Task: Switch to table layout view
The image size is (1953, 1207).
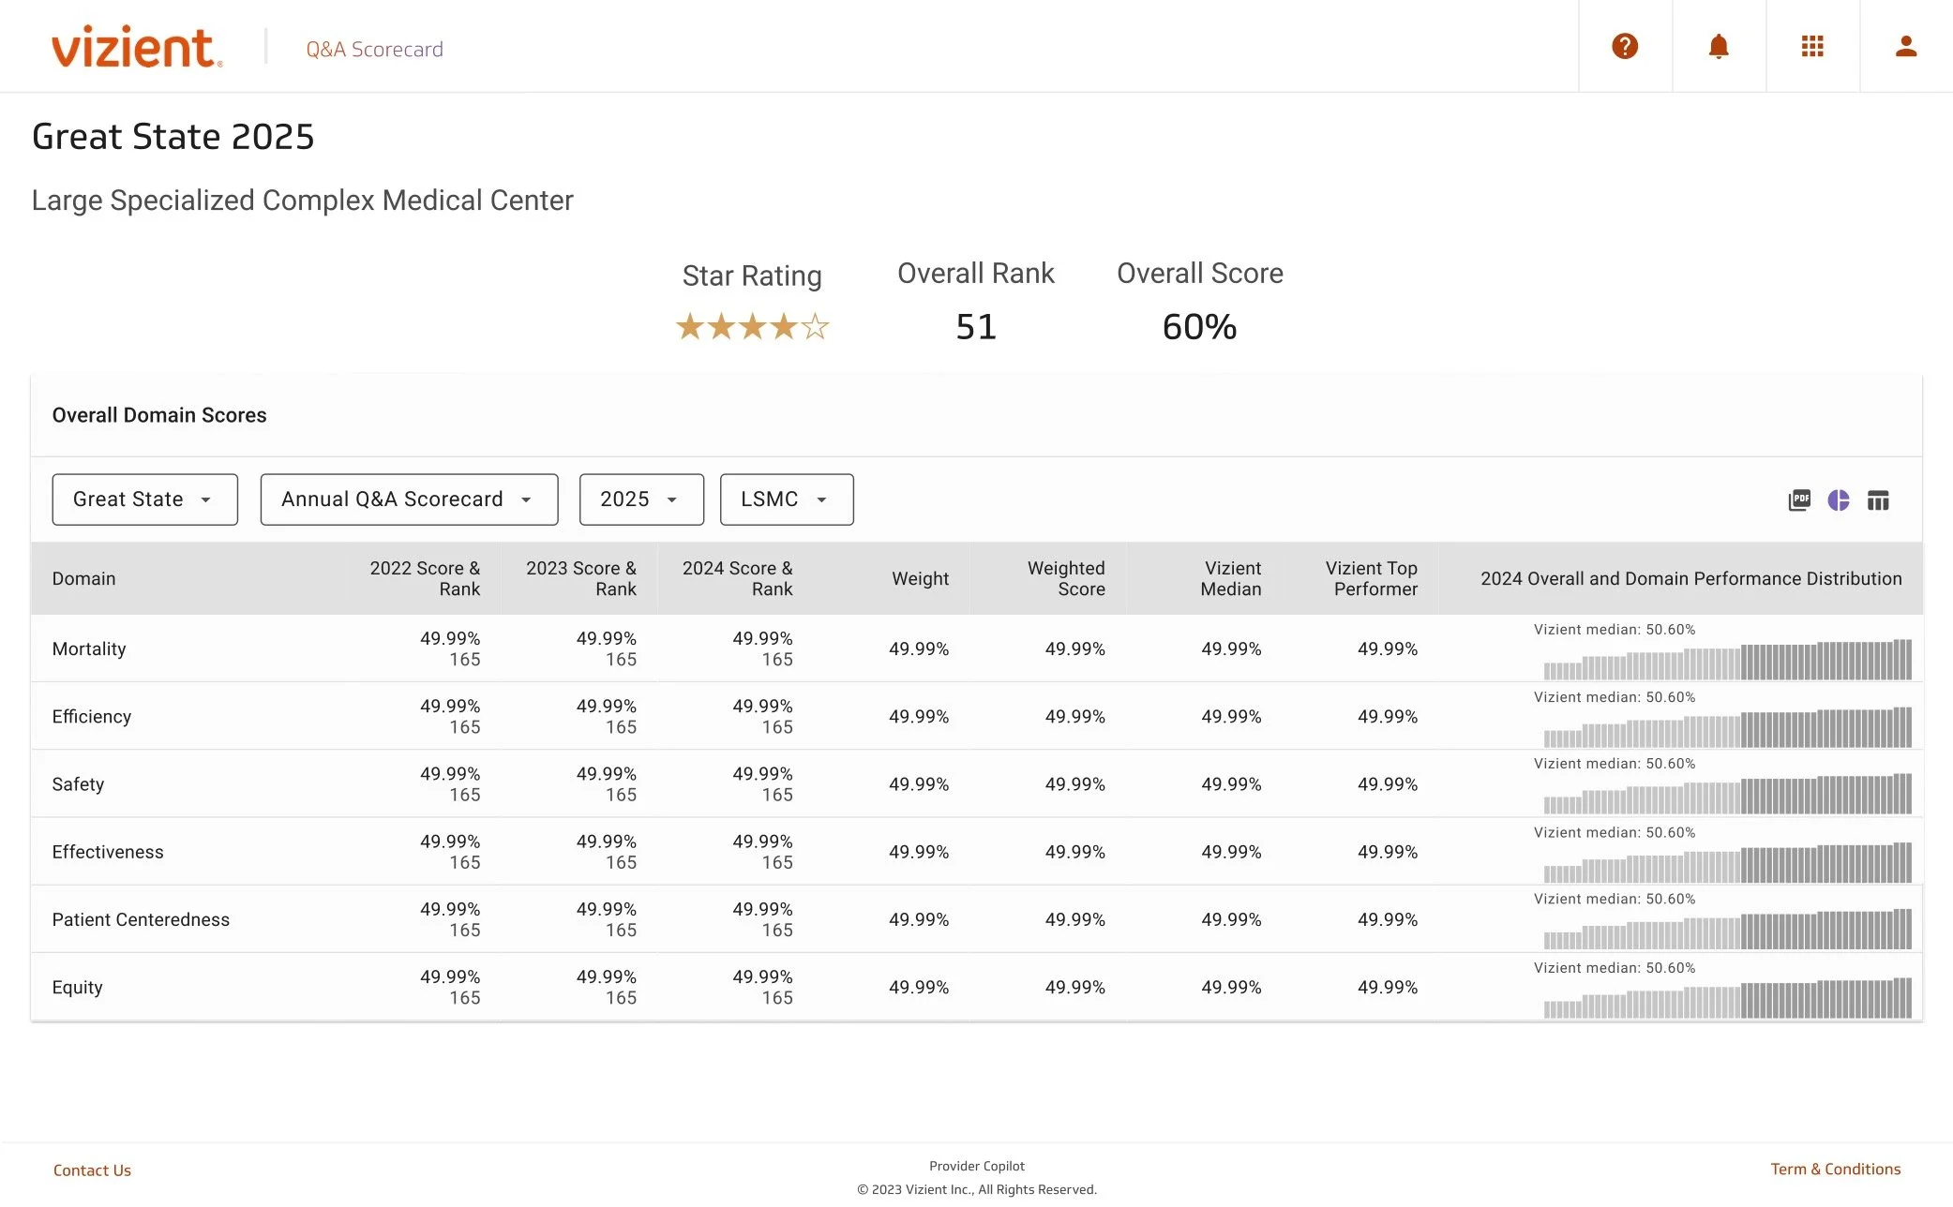Action: [x=1879, y=499]
